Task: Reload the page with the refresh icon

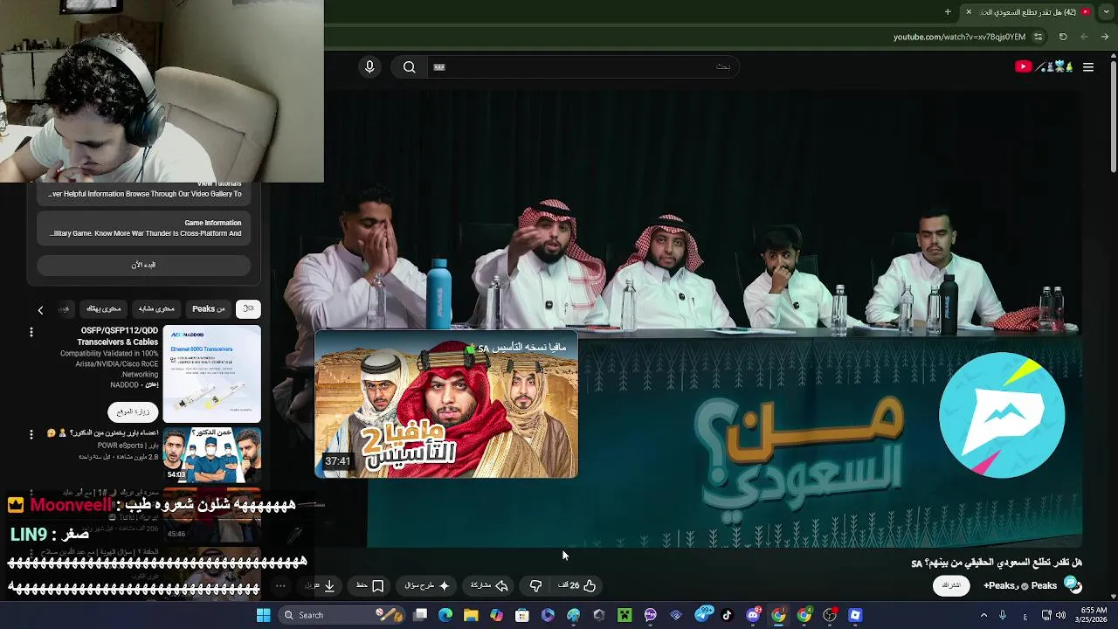Action: 1063,37
